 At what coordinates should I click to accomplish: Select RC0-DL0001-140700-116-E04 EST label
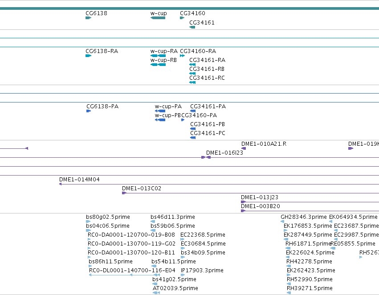[x=132, y=270]
